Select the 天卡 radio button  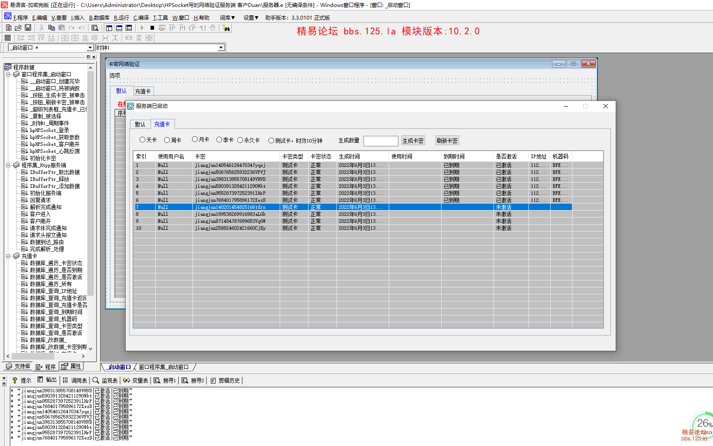tap(142, 140)
